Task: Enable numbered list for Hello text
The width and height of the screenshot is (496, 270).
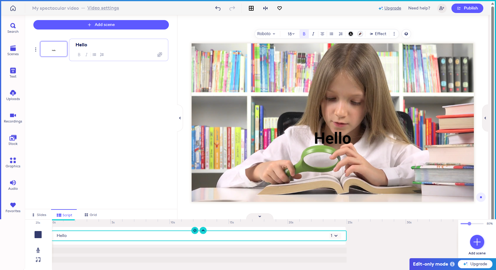Action: pyautogui.click(x=340, y=34)
